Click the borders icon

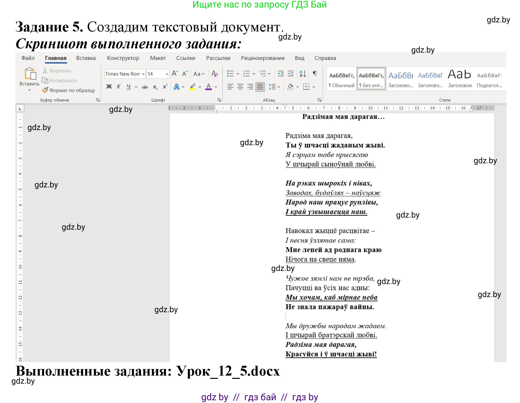tap(306, 87)
